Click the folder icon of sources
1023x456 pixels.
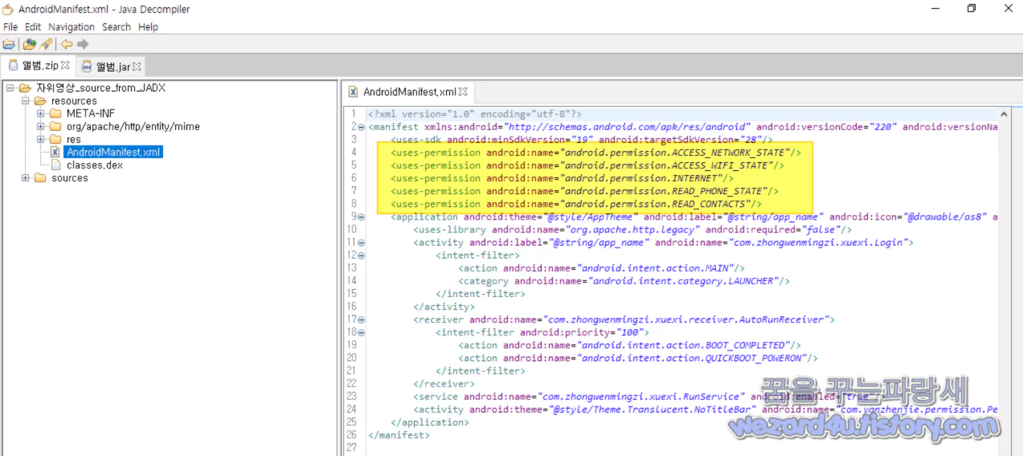[40, 177]
